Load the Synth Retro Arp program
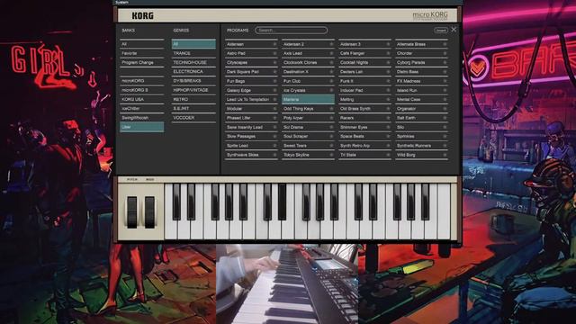Viewport: 576px width, 324px height. 364,146
